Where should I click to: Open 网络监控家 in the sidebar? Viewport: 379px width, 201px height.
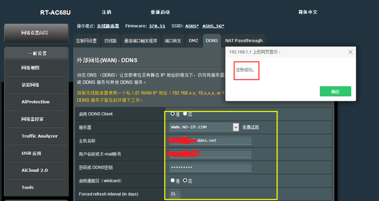(36, 119)
